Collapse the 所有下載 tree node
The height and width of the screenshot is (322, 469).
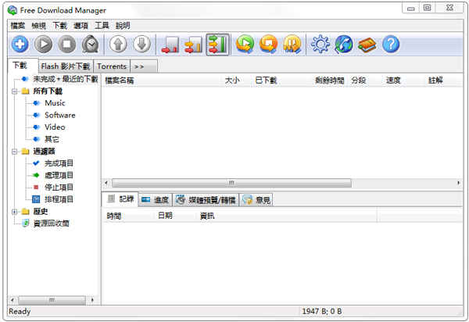[14, 91]
